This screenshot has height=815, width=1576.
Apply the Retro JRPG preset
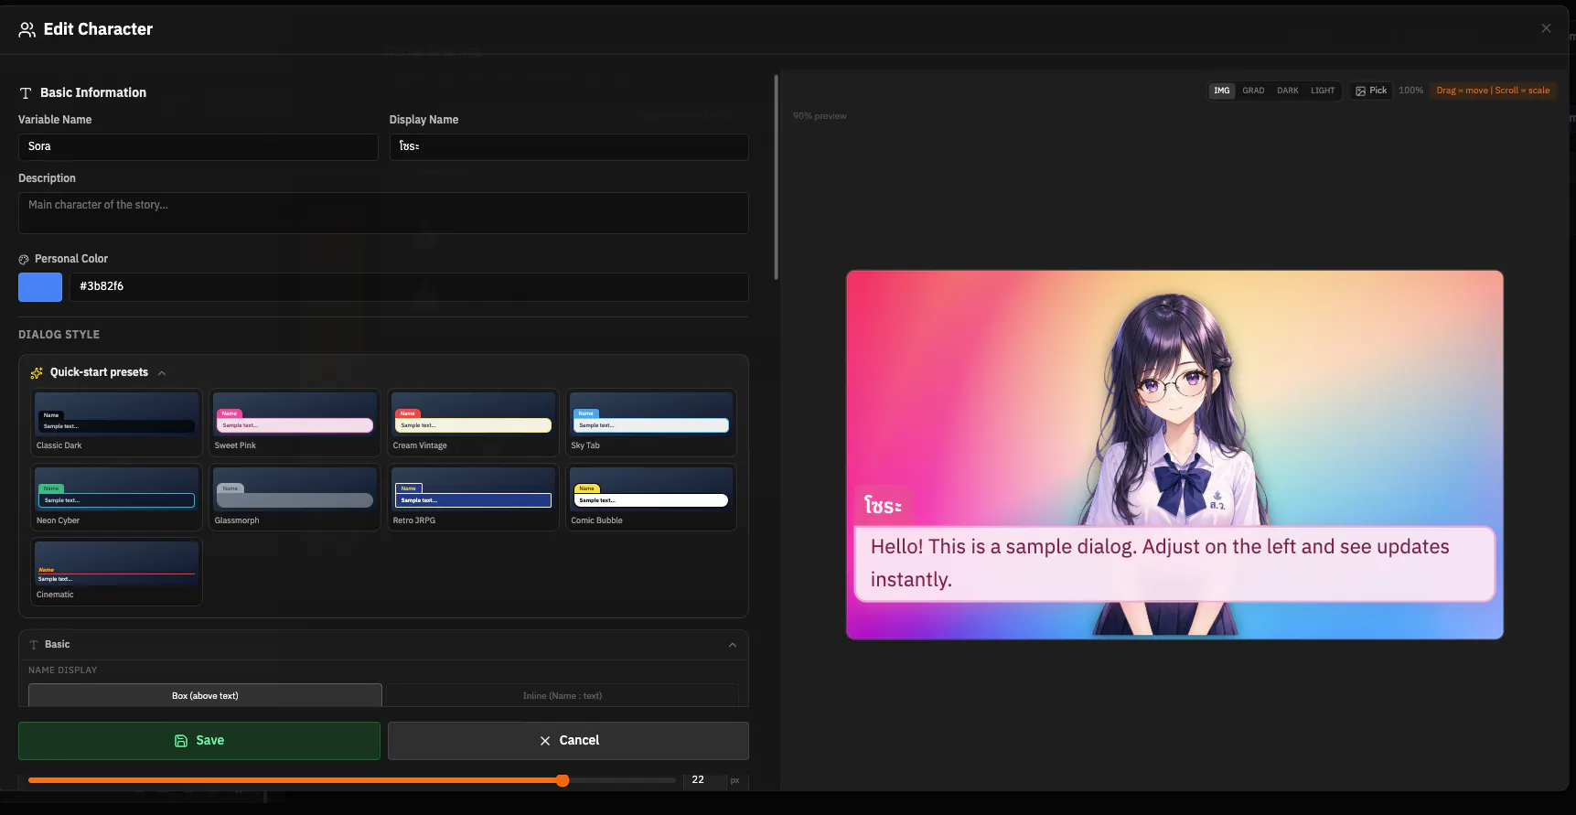point(473,498)
